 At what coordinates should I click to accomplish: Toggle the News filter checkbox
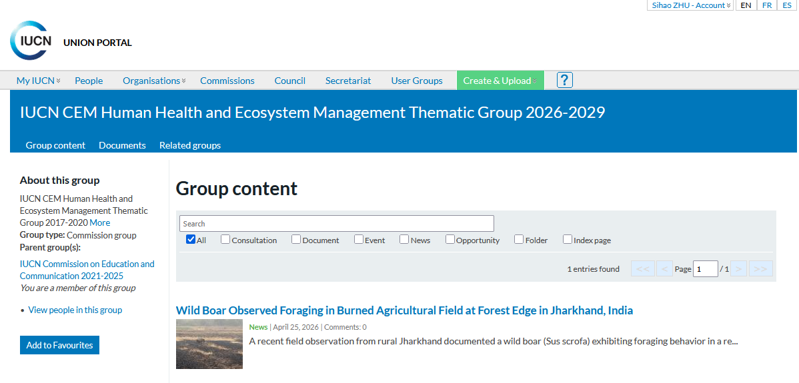[x=404, y=239]
